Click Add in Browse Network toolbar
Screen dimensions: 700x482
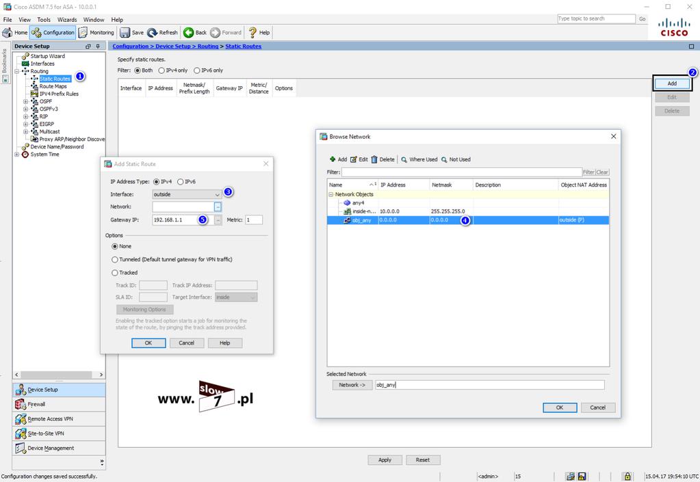coord(338,159)
